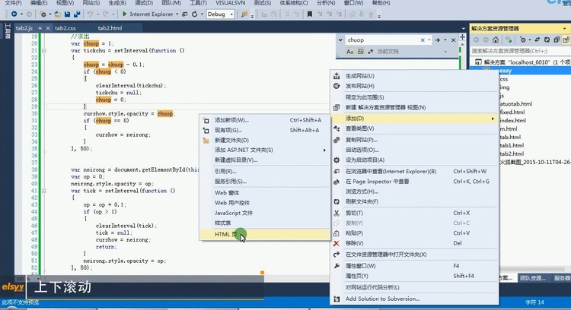Select HTML 页 in the add submenu

221,234
